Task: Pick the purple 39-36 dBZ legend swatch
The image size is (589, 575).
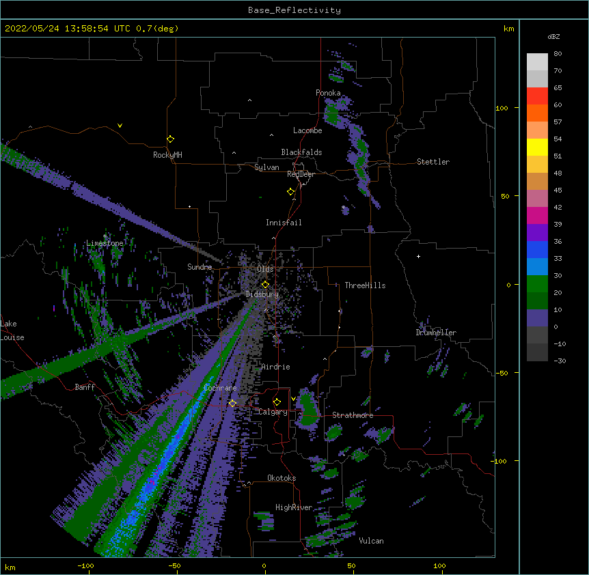Action: pyautogui.click(x=537, y=233)
